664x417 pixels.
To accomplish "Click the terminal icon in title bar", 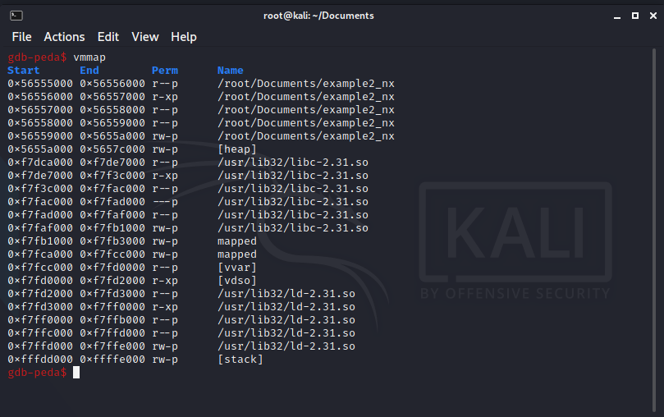I will 16,16.
